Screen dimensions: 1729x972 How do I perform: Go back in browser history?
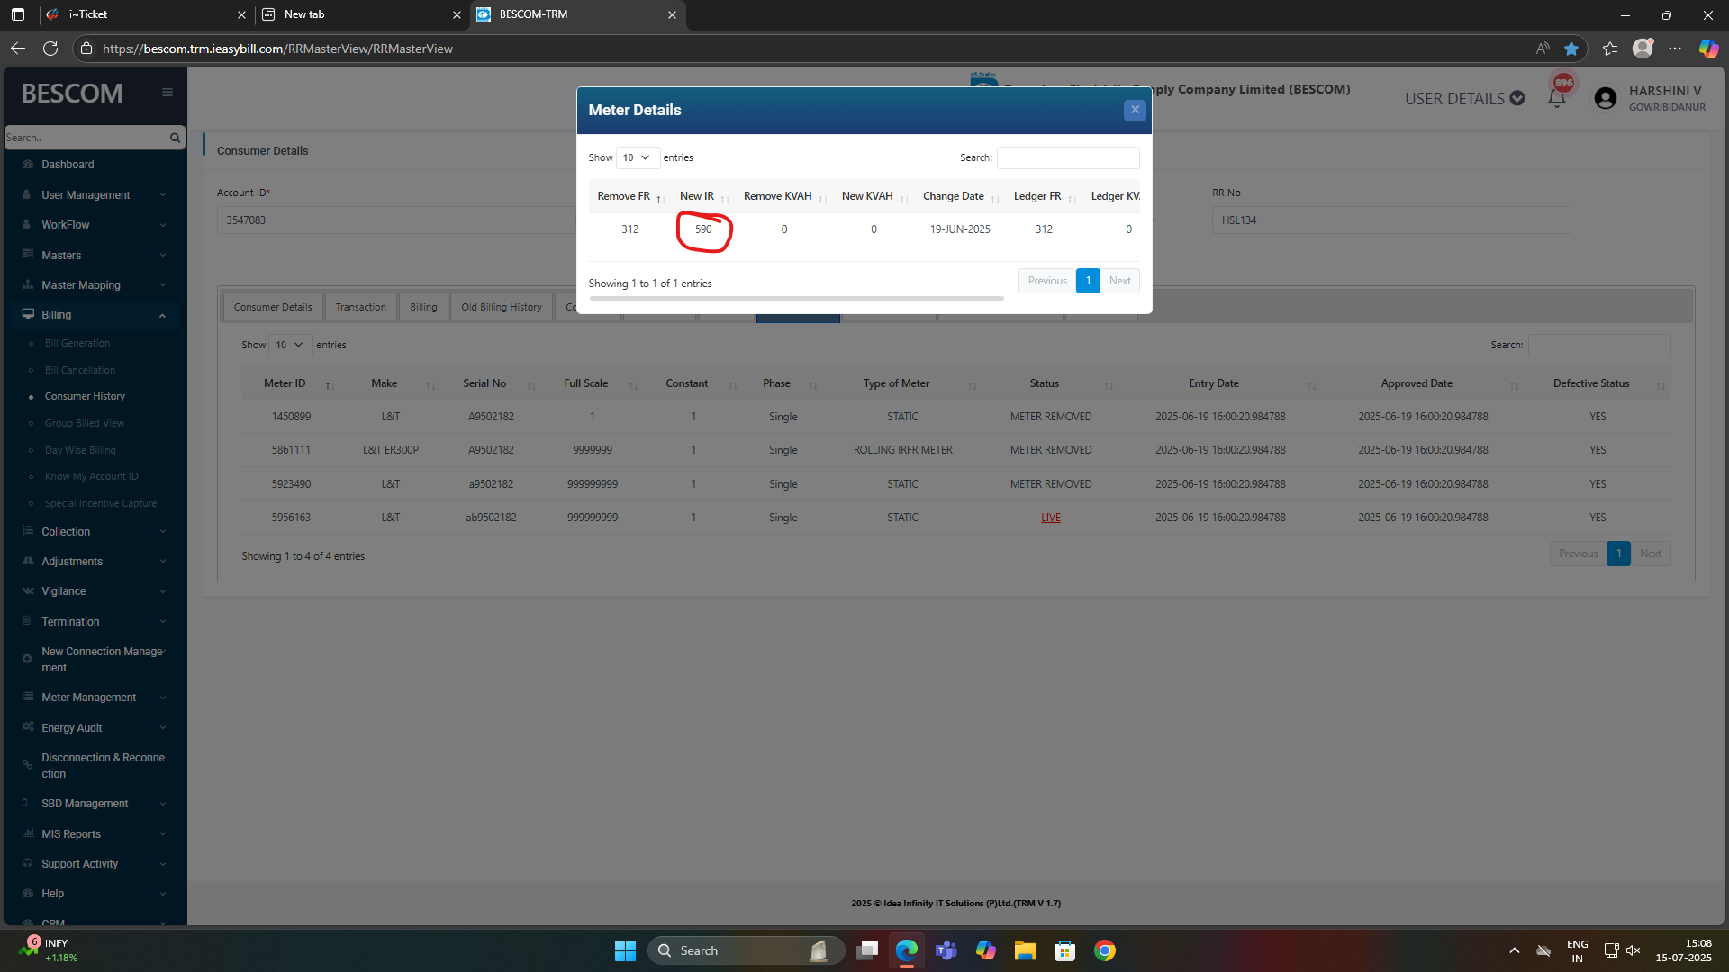(x=18, y=49)
